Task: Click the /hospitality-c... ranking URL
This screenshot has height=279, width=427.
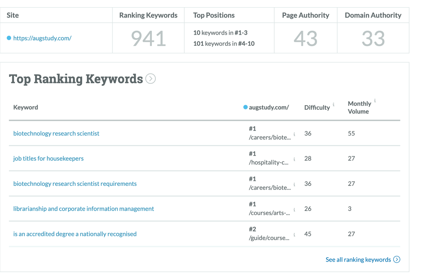Action: [x=269, y=162]
